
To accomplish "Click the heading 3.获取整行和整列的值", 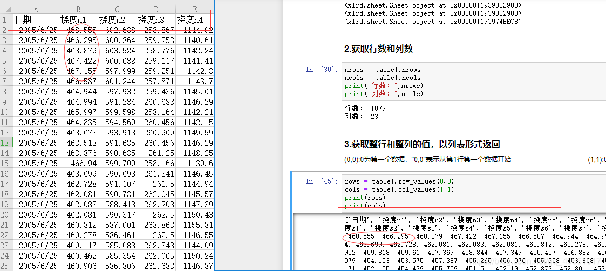I will click(422, 145).
